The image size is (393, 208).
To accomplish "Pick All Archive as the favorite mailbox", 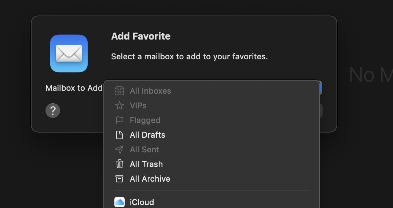I will (150, 179).
